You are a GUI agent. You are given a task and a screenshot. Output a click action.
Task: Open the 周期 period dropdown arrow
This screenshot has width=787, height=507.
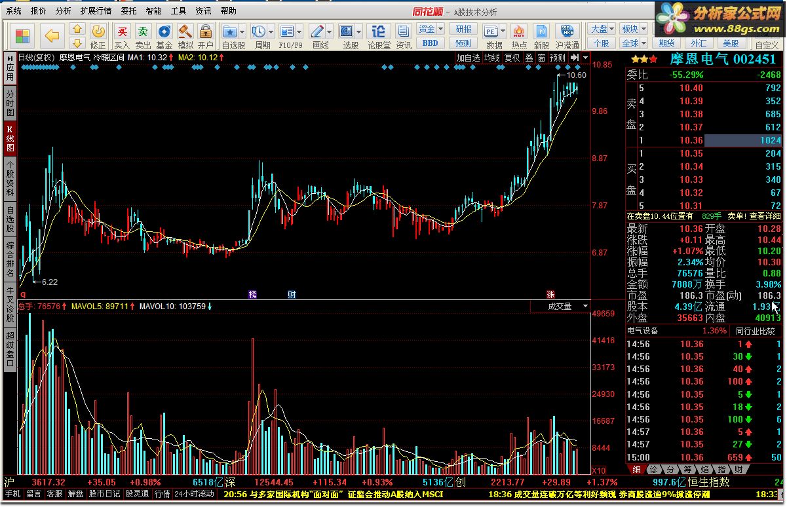271,31
